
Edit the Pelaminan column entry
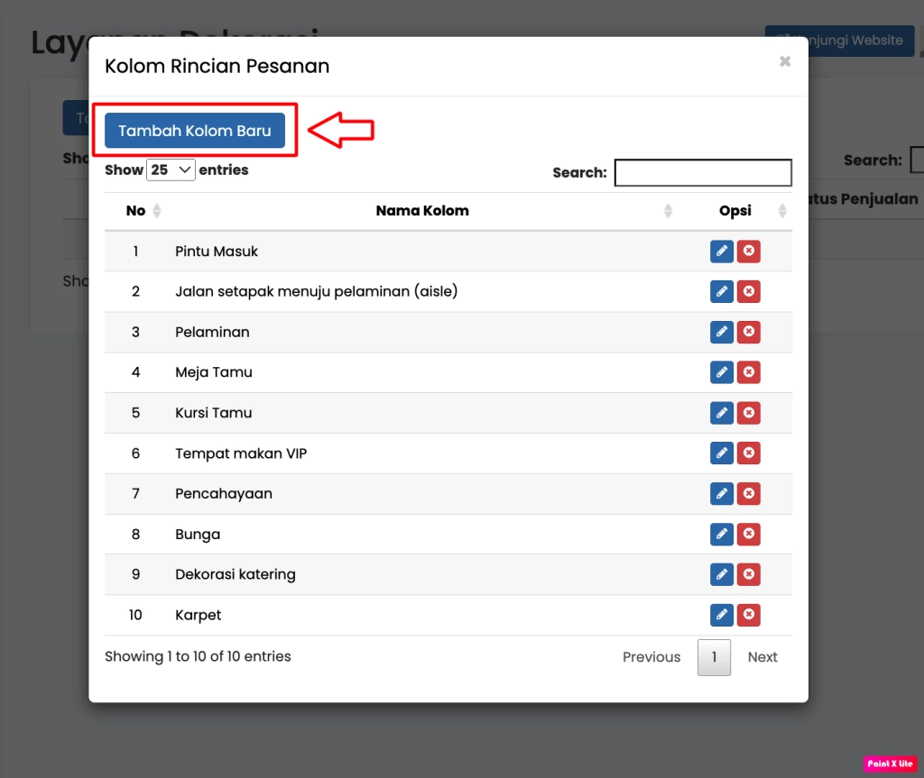(721, 333)
